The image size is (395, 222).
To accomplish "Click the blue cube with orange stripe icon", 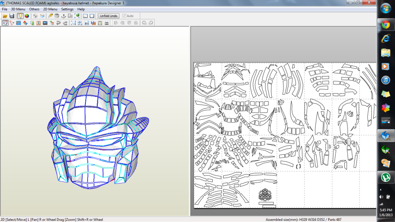I will pyautogui.click(x=42, y=16).
